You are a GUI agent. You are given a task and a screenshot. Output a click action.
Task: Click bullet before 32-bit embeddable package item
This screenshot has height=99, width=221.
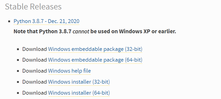(18, 49)
